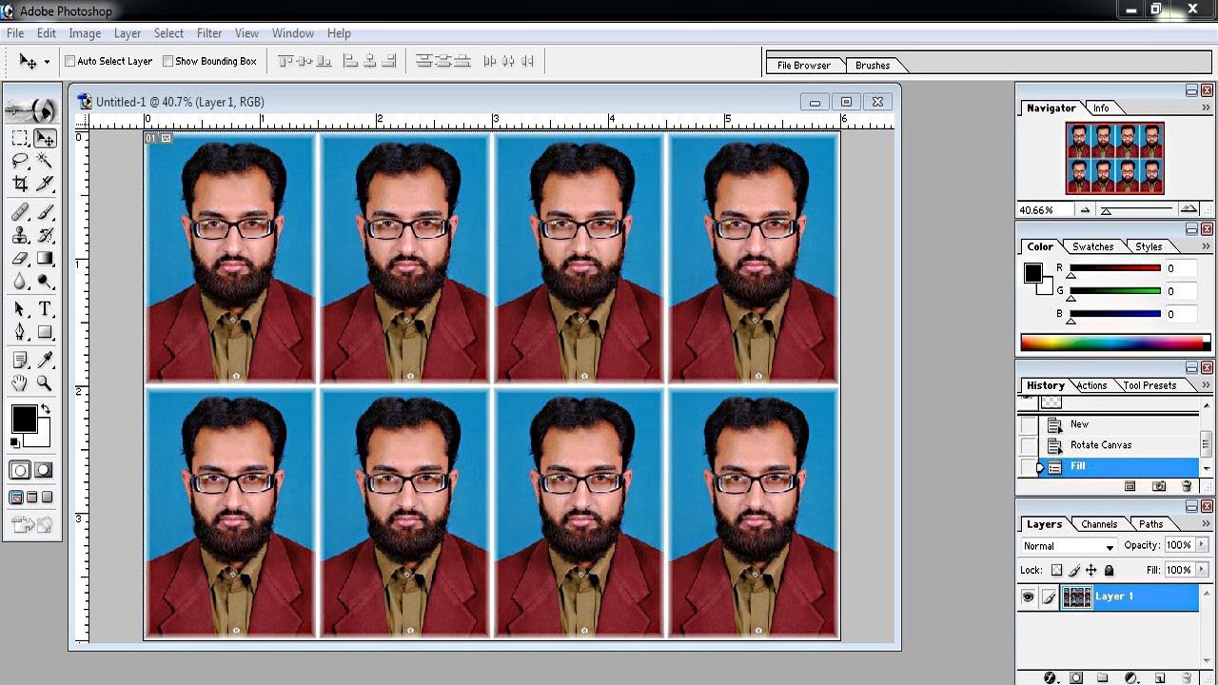Click foreground color swatch in toolbox
This screenshot has width=1218, height=685.
point(24,419)
